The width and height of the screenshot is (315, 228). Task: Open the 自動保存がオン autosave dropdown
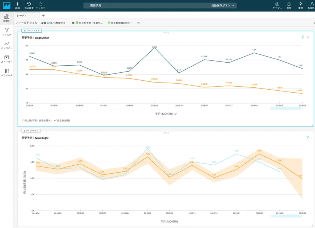click(223, 6)
